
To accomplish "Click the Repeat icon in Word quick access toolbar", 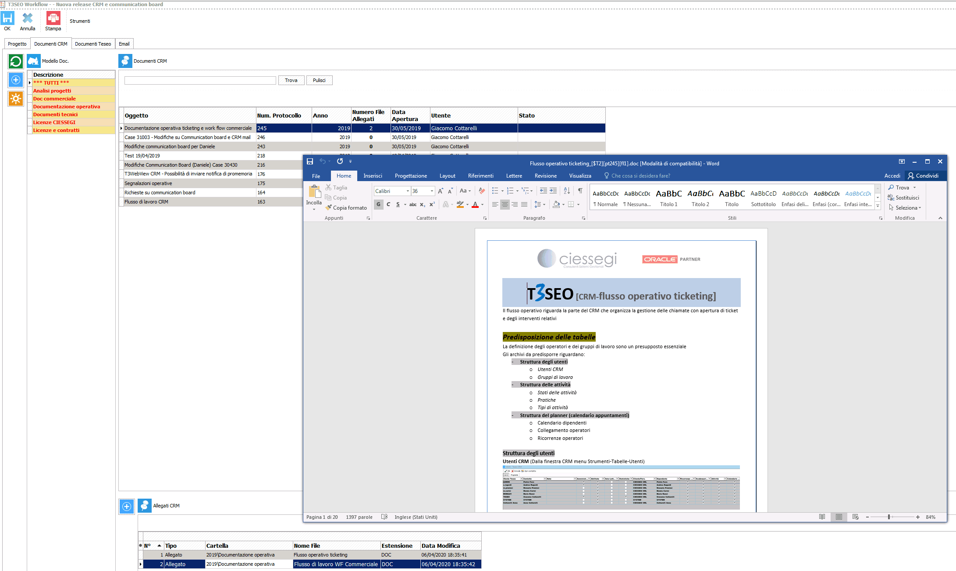I will click(x=340, y=161).
